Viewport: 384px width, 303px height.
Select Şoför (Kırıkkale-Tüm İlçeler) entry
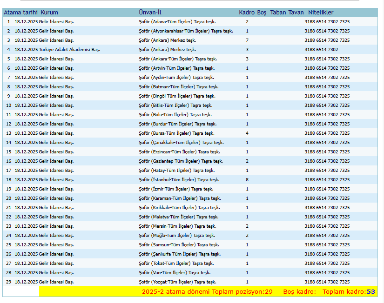coord(180,208)
